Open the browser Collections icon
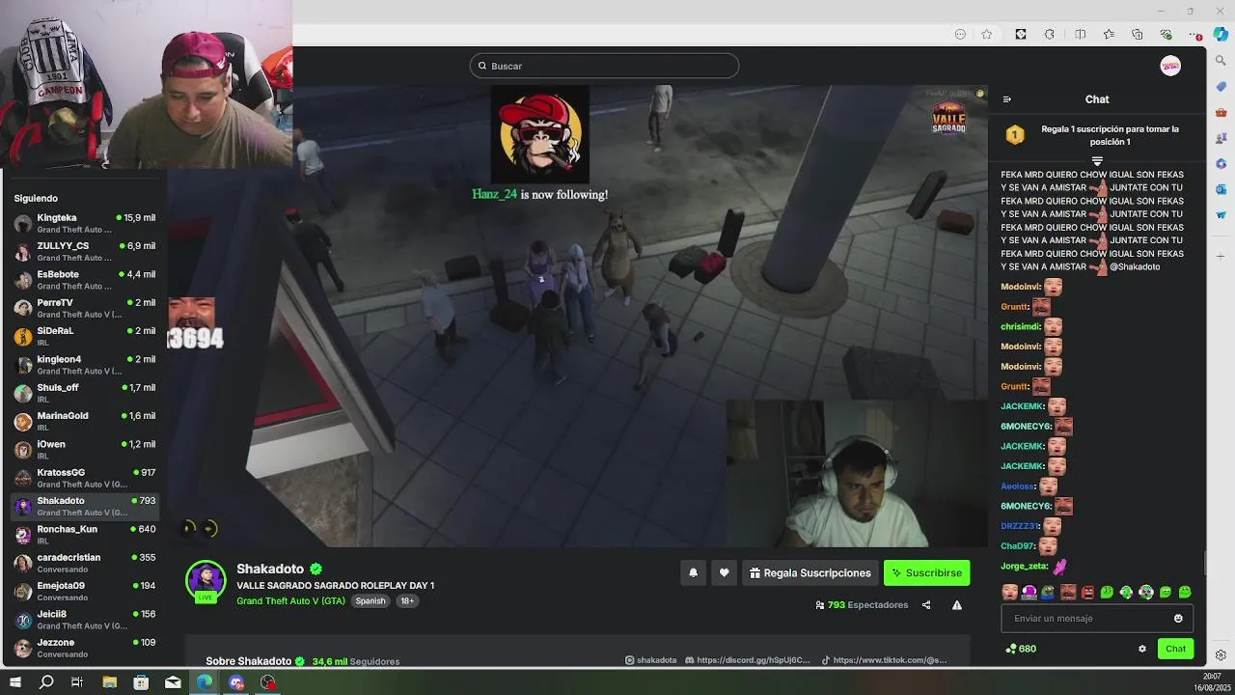1235x695 pixels. point(1138,35)
